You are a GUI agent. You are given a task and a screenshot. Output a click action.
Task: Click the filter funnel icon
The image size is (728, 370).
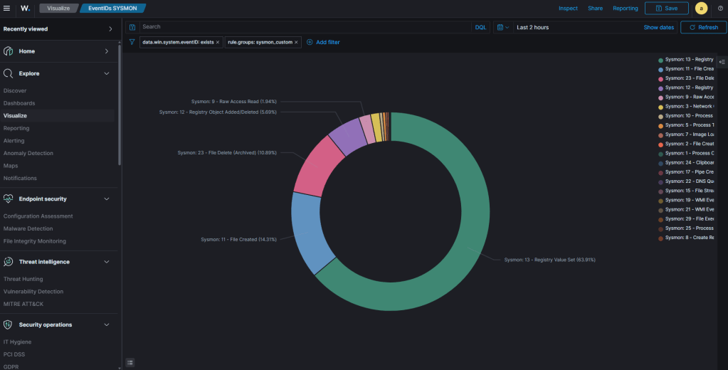(132, 42)
